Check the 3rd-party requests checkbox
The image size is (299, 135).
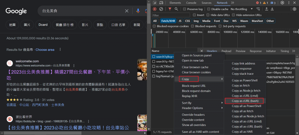click(x=220, y=26)
